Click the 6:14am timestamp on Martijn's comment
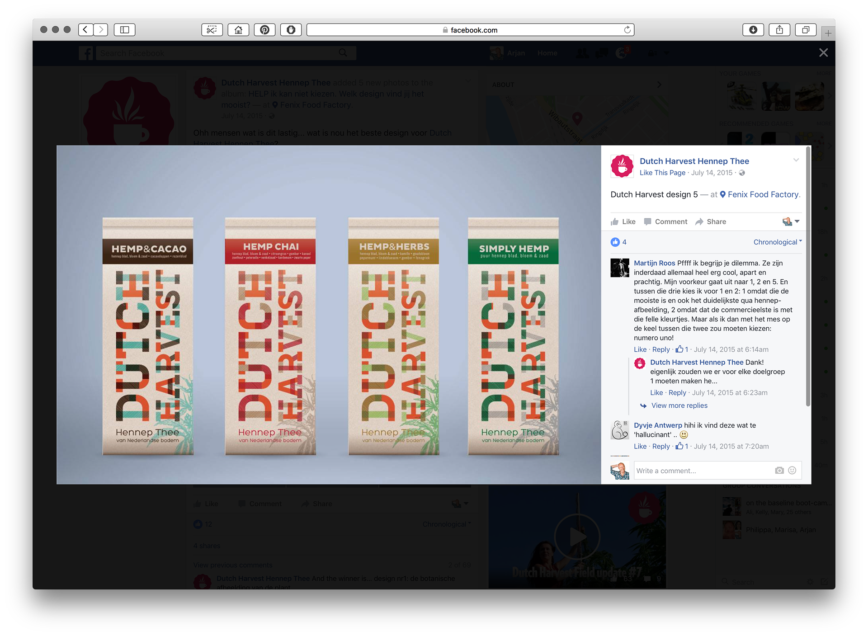The image size is (868, 636). click(731, 349)
